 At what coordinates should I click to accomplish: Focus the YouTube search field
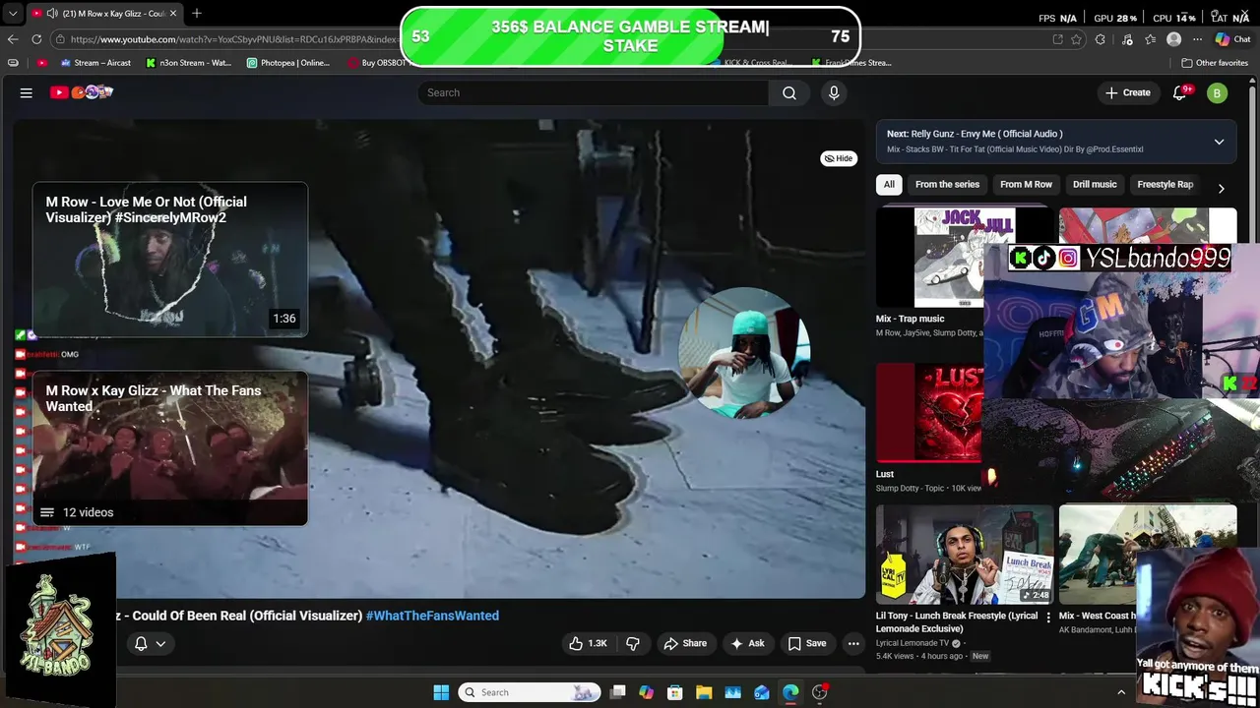[593, 92]
